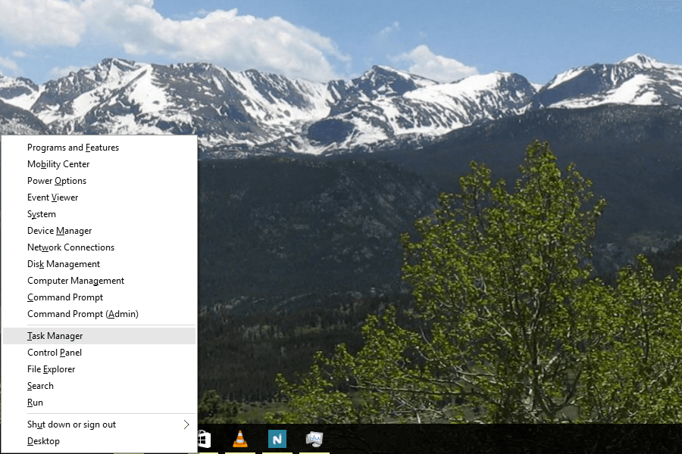Open the Run dialog entry
The image size is (682, 454).
99,403
